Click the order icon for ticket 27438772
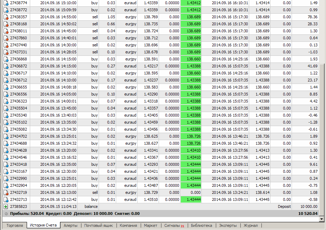 tap(6, 10)
